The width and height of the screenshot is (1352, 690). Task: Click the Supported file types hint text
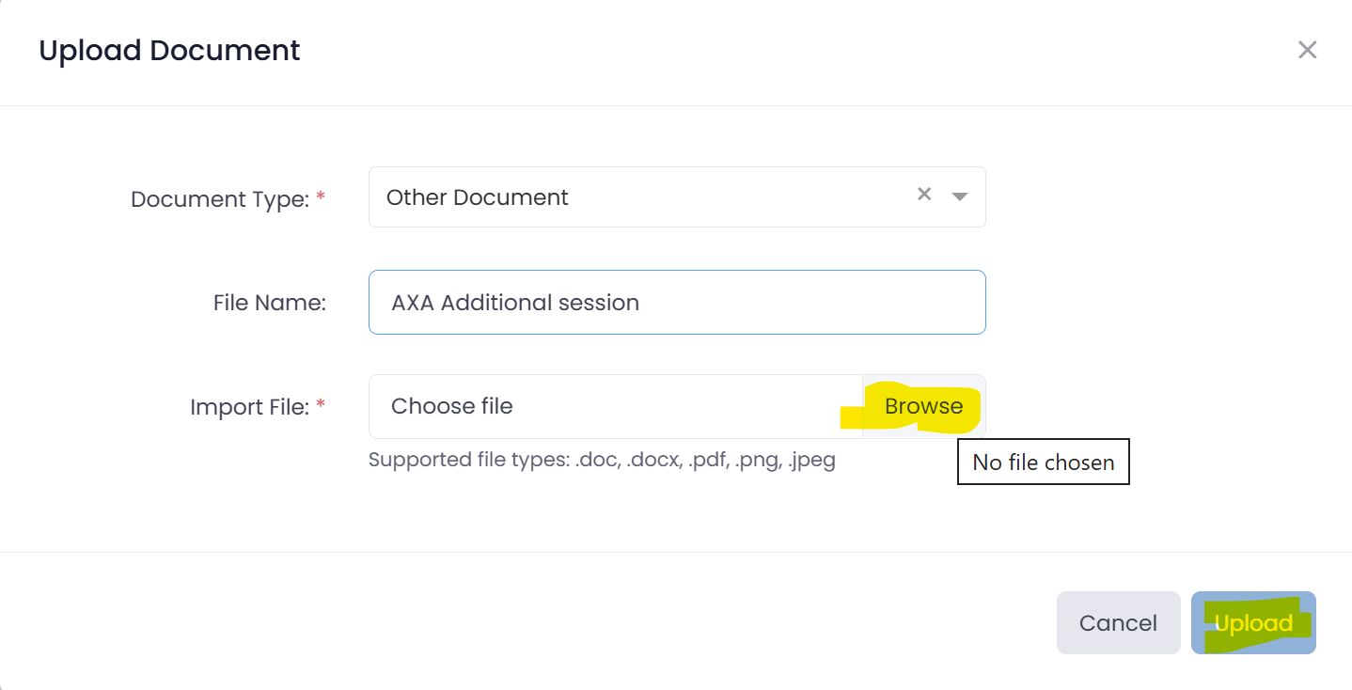tap(602, 461)
